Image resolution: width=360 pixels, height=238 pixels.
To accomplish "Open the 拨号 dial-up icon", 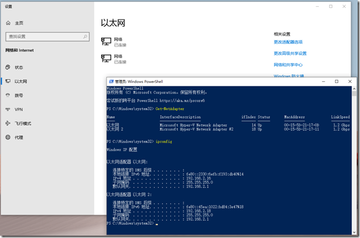I will pos(8,95).
